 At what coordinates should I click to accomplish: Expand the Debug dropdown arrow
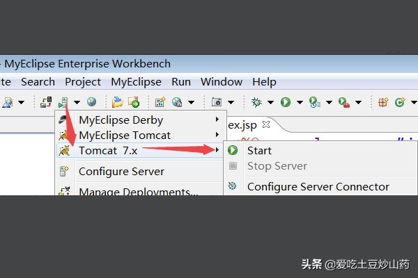[x=271, y=102]
